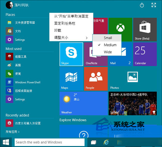Open the partially covered red tile

(100, 26)
